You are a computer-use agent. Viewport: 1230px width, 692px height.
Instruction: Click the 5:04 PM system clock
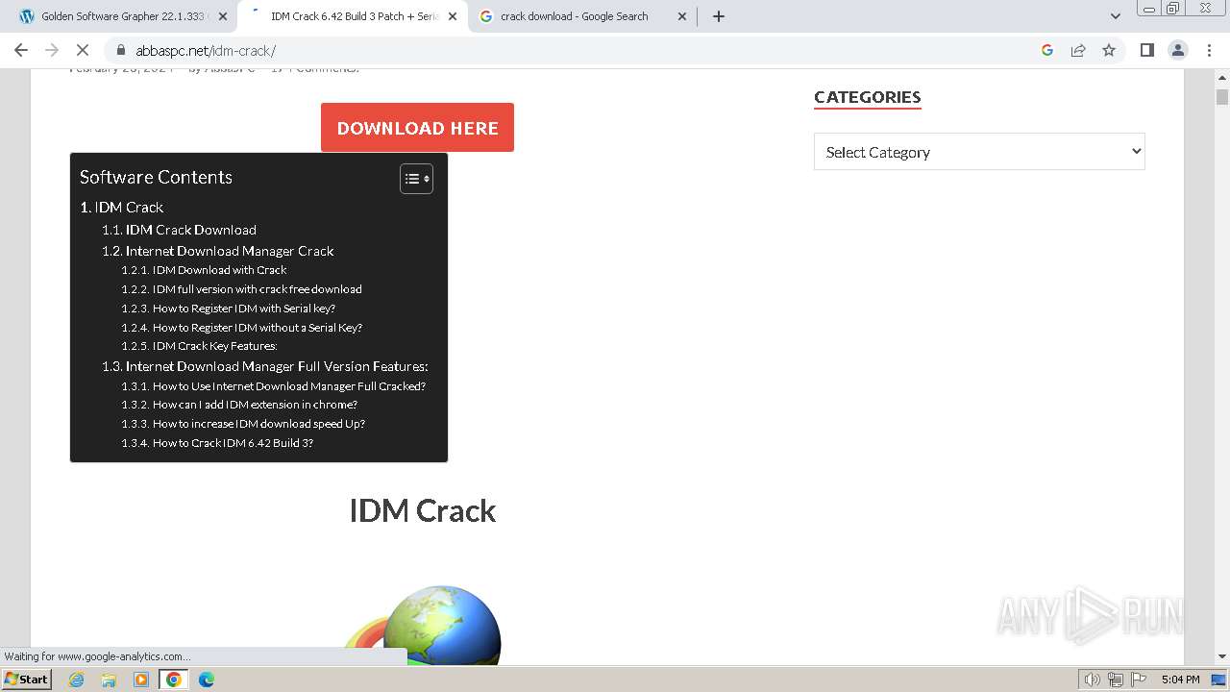[1180, 680]
